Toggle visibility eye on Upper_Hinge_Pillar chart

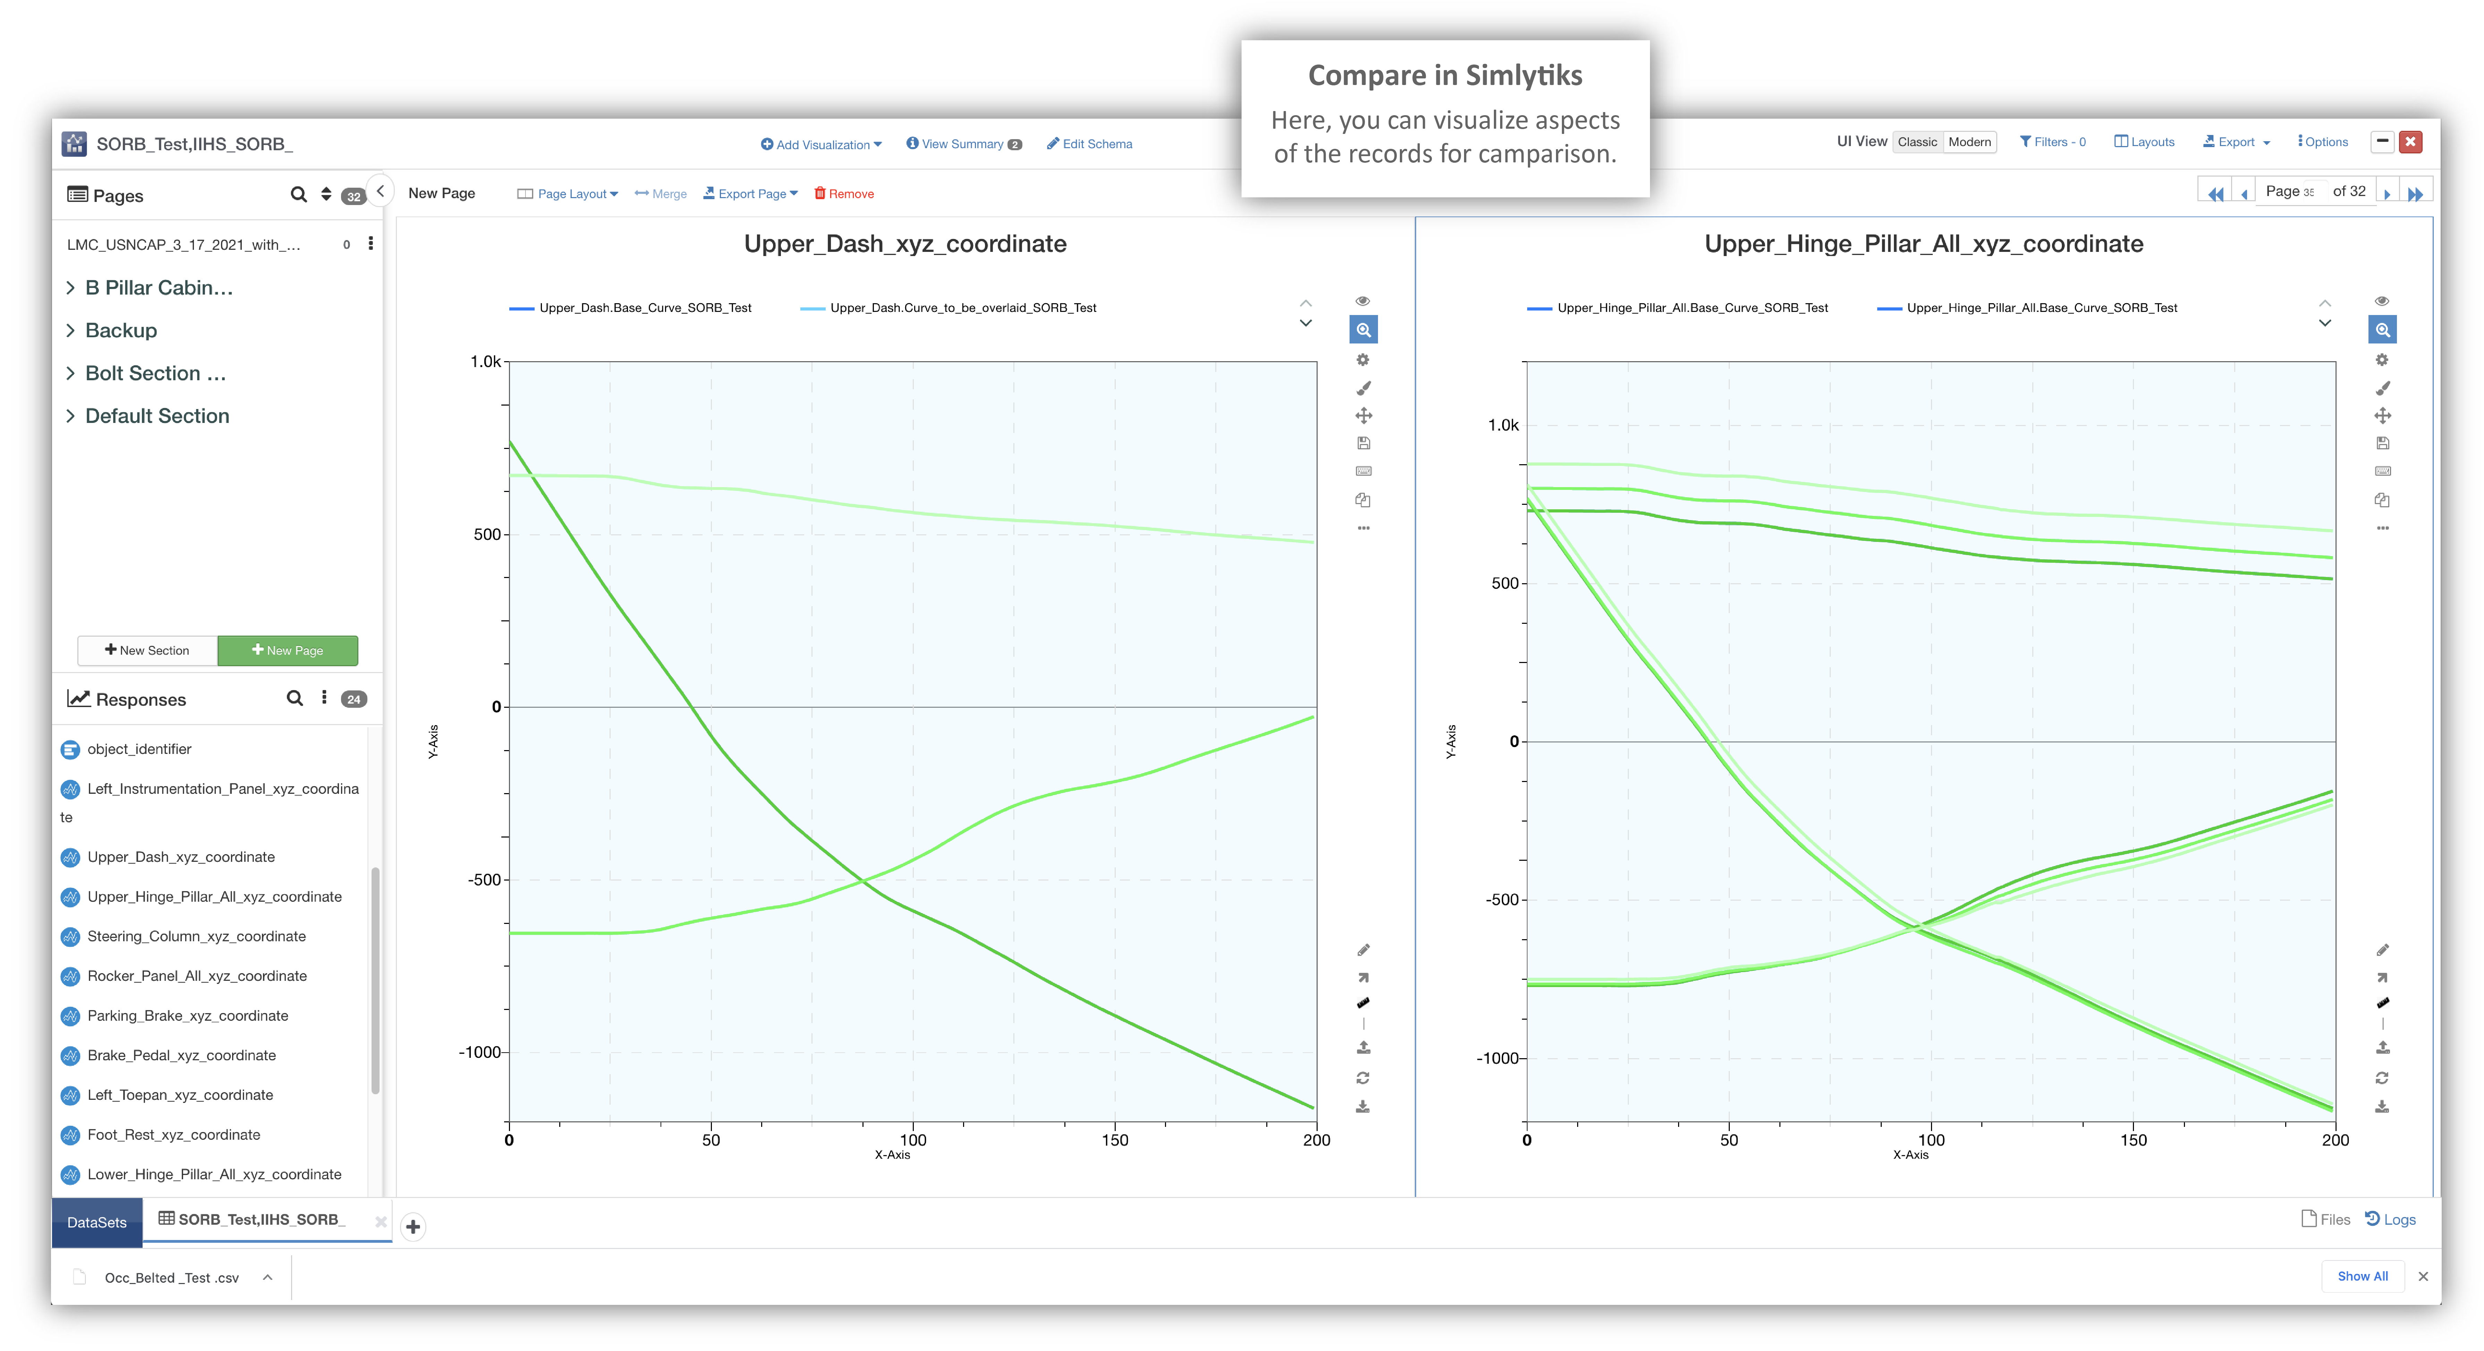coord(2382,301)
